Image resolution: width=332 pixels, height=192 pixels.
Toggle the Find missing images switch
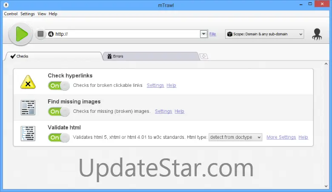[59, 112]
